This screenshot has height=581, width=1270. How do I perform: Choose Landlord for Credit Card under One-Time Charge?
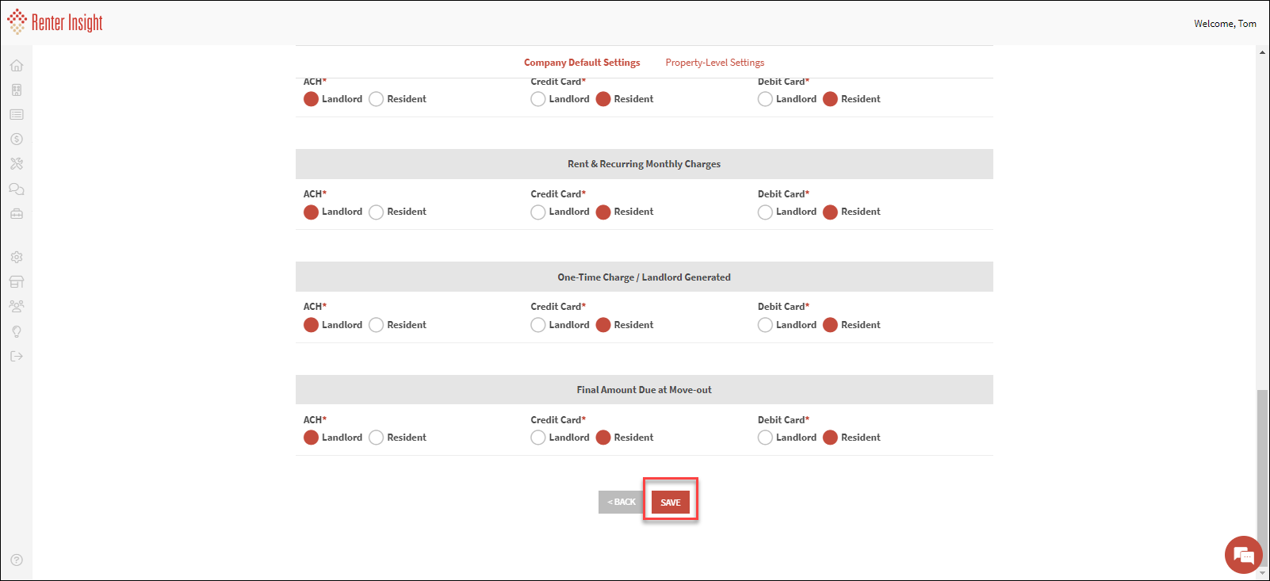click(537, 325)
